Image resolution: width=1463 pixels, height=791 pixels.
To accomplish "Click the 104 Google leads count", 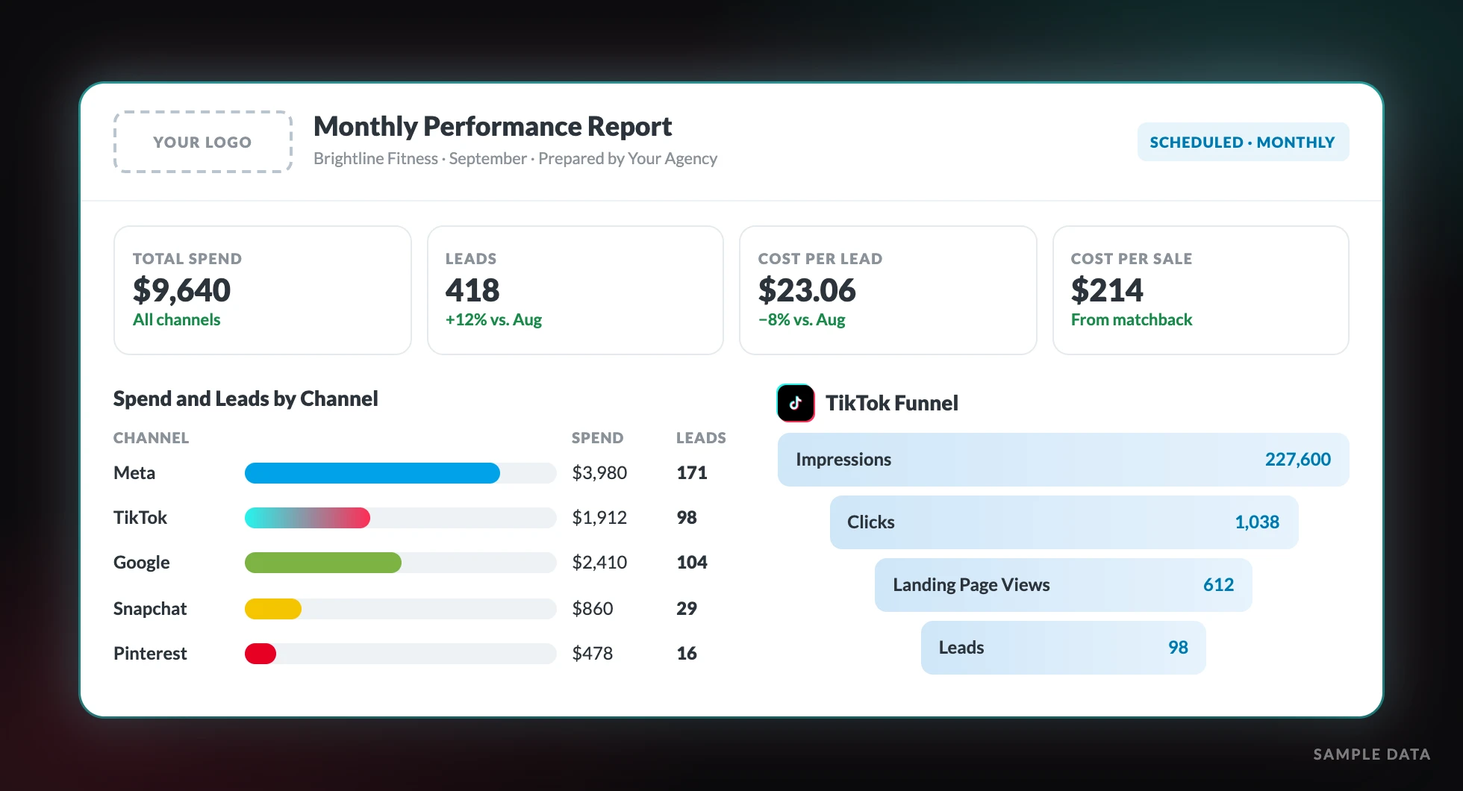I will 692,563.
